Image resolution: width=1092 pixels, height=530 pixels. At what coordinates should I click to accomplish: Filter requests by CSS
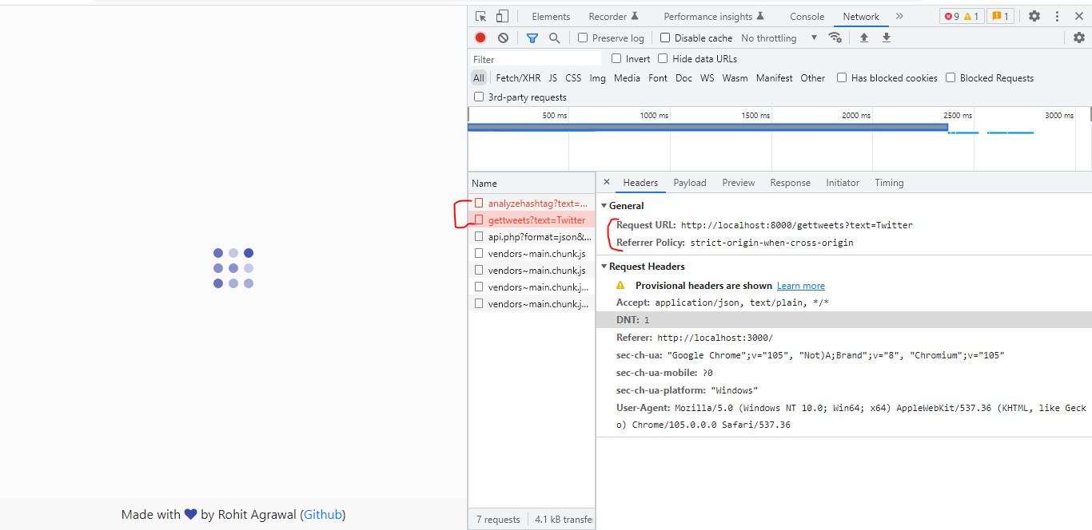573,77
